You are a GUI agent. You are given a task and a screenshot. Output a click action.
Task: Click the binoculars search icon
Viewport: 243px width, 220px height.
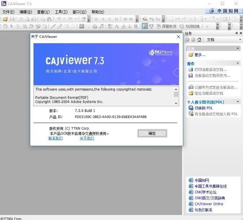click(145, 19)
